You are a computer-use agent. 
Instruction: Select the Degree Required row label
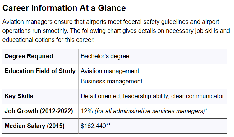coord(29,56)
